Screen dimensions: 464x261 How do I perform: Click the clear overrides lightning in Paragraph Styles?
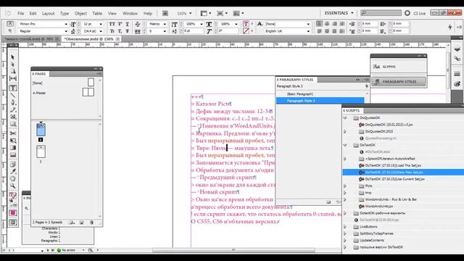click(367, 86)
